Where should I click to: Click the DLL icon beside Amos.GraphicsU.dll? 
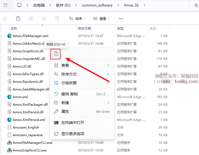[x=10, y=51]
